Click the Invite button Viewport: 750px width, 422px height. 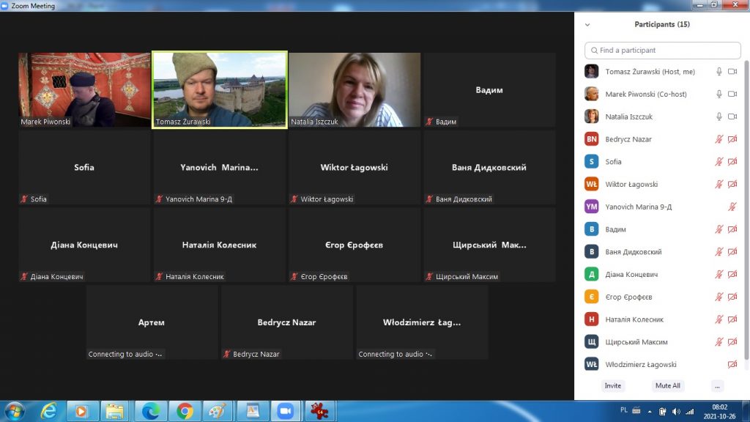point(613,386)
